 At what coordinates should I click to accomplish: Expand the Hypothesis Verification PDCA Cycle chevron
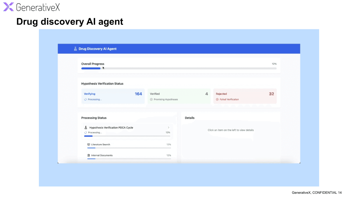click(x=169, y=128)
